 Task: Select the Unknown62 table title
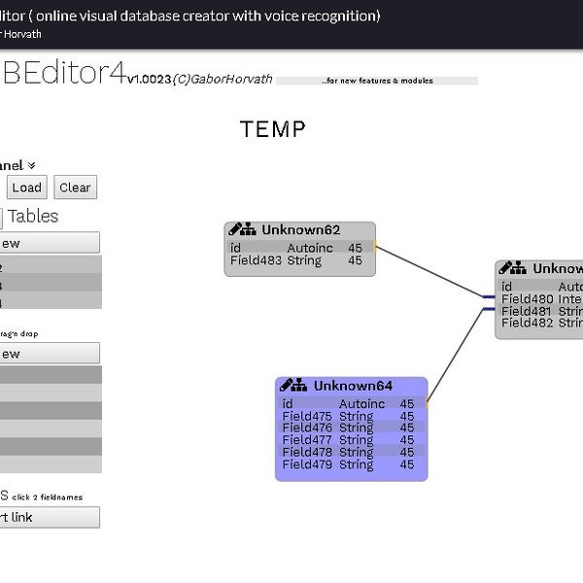coord(301,229)
